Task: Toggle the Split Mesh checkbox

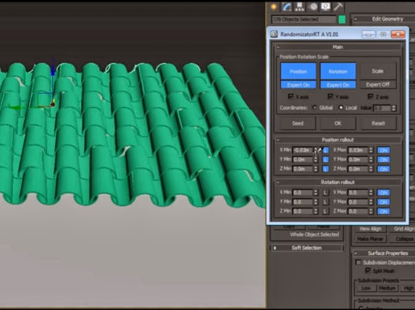Action: tap(367, 270)
